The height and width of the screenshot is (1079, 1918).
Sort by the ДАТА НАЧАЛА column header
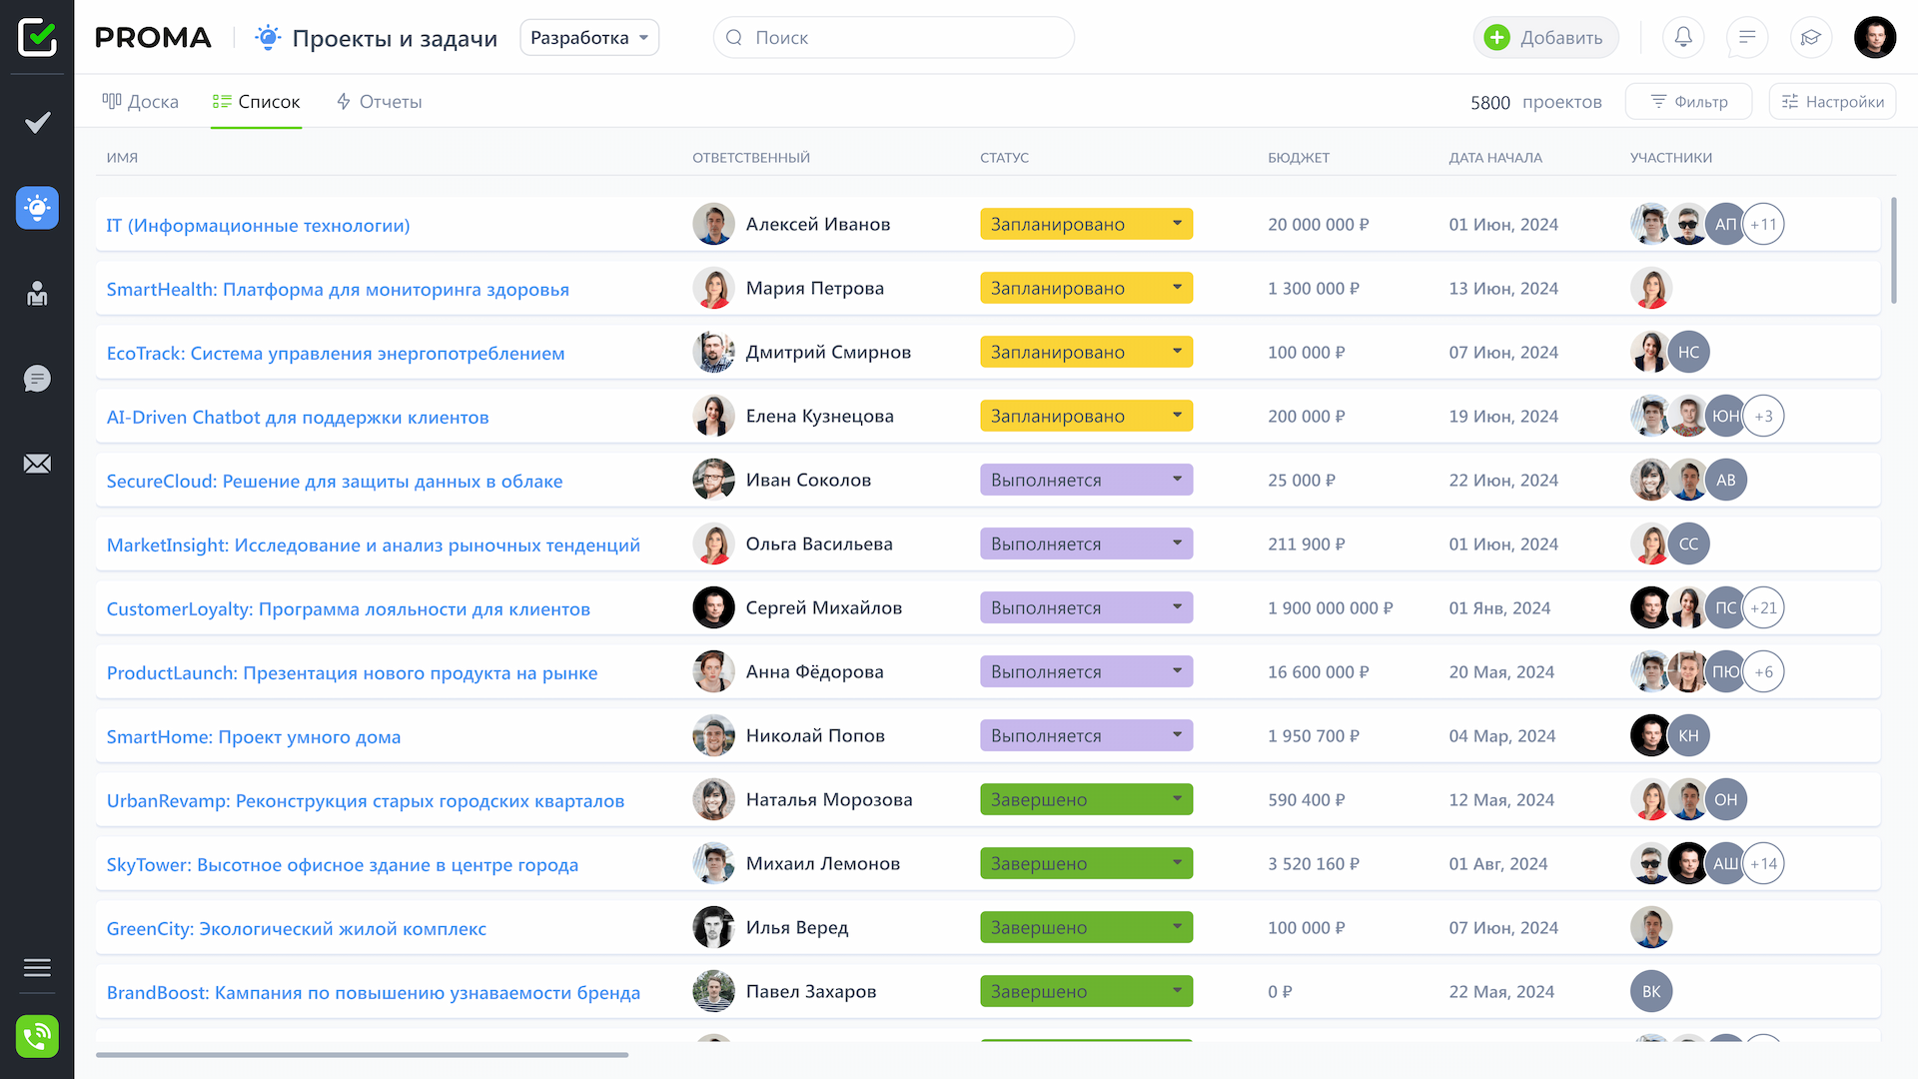pos(1495,158)
